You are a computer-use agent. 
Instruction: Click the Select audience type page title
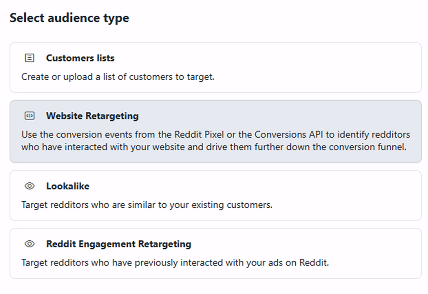point(70,18)
